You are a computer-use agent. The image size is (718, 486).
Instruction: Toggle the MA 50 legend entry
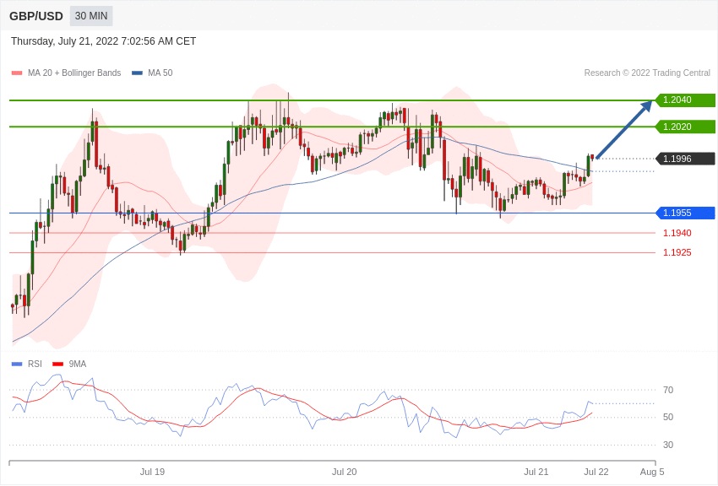(x=152, y=73)
